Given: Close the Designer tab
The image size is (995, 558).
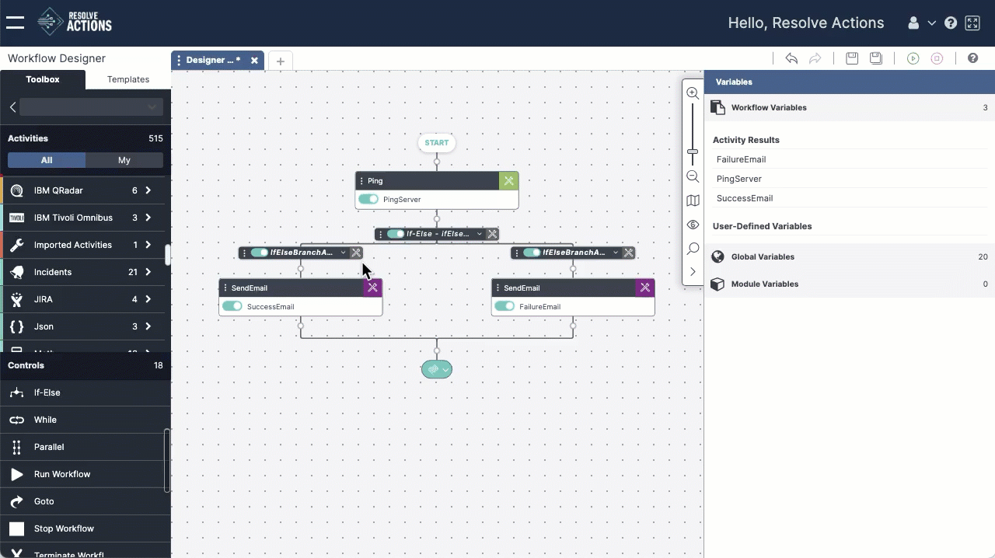Looking at the screenshot, I should click(x=254, y=60).
